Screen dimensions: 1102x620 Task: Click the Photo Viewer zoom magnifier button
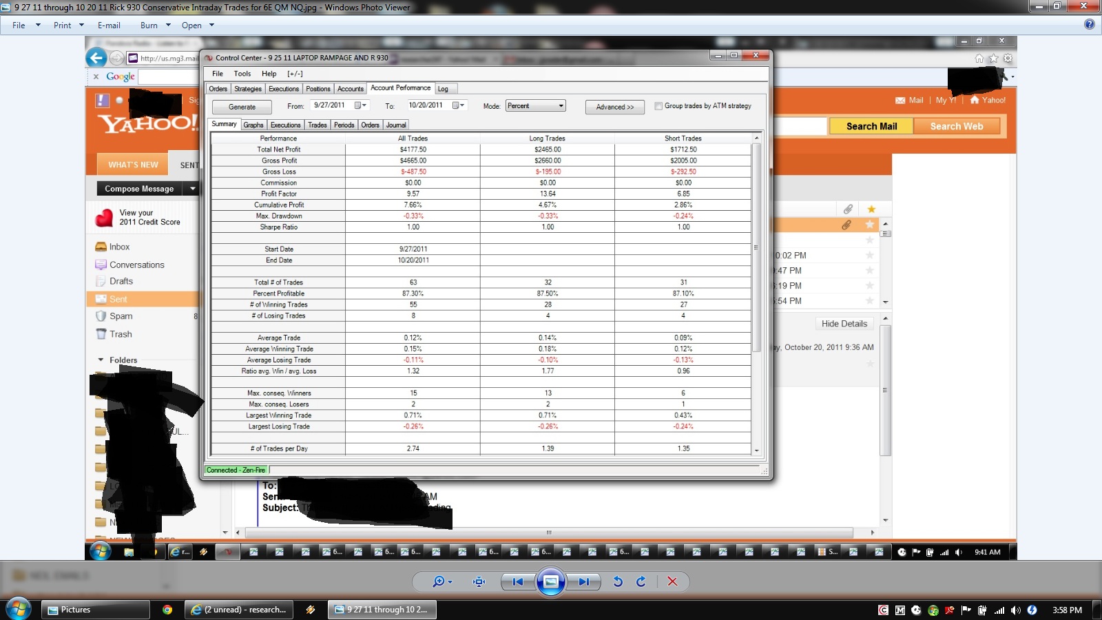click(x=441, y=581)
